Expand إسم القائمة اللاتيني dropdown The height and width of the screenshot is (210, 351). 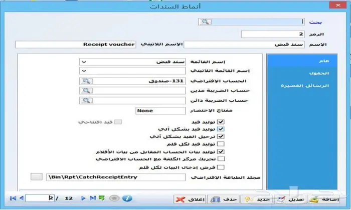point(84,71)
